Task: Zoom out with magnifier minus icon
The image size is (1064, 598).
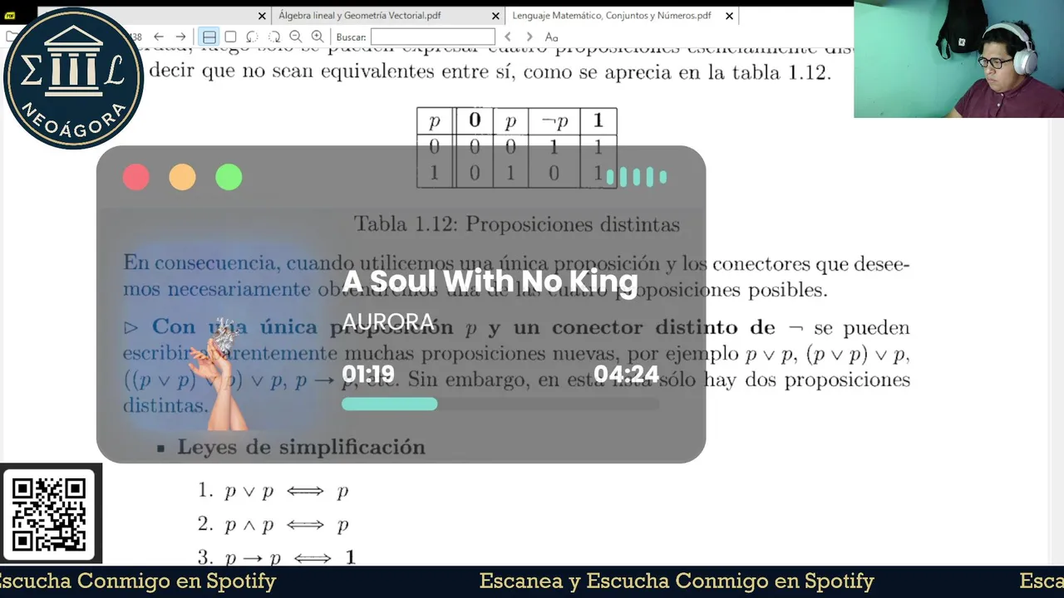Action: pos(295,37)
